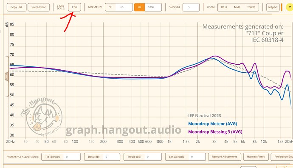Click the Bass (dB) adjustment field
This screenshot has height=168, width=293.
click(x=111, y=157)
